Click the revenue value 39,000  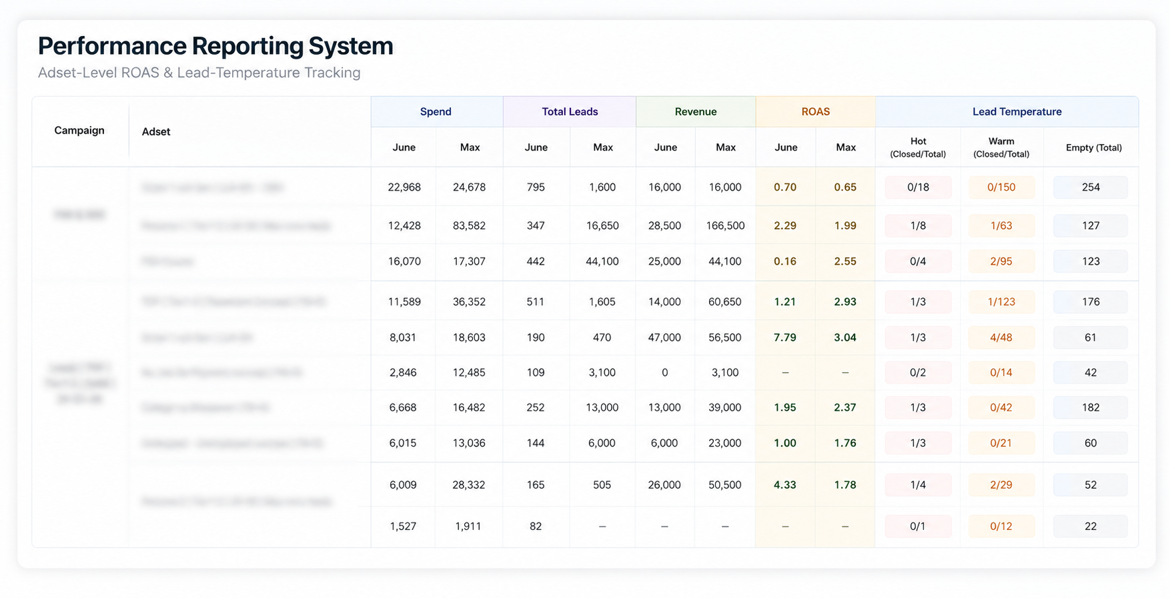click(725, 407)
